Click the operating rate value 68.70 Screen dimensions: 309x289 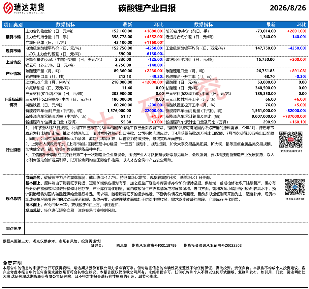pyautogui.click(x=269, y=77)
